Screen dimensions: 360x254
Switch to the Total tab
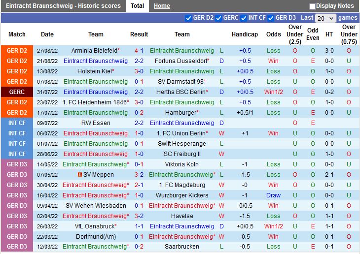[137, 6]
